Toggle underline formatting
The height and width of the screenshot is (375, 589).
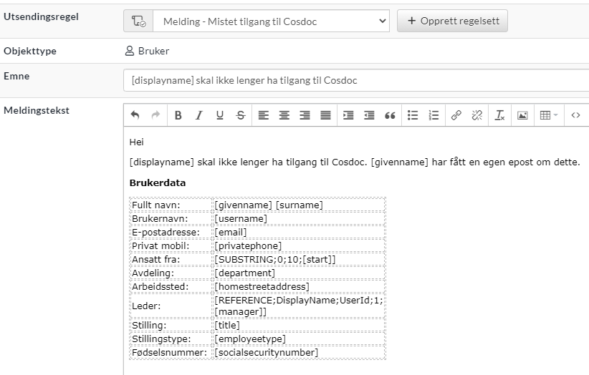coord(220,115)
